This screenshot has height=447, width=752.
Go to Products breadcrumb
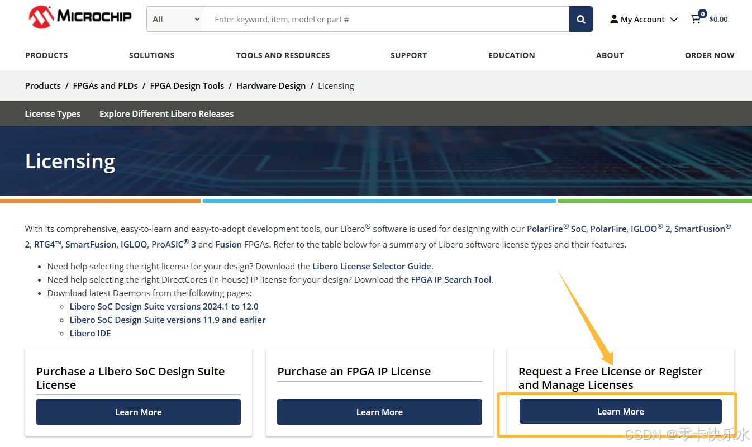(43, 86)
